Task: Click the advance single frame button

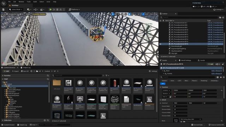Action: 54,10
